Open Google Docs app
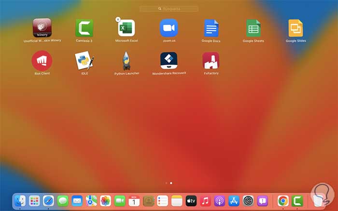This screenshot has width=338, height=211. pos(211,28)
